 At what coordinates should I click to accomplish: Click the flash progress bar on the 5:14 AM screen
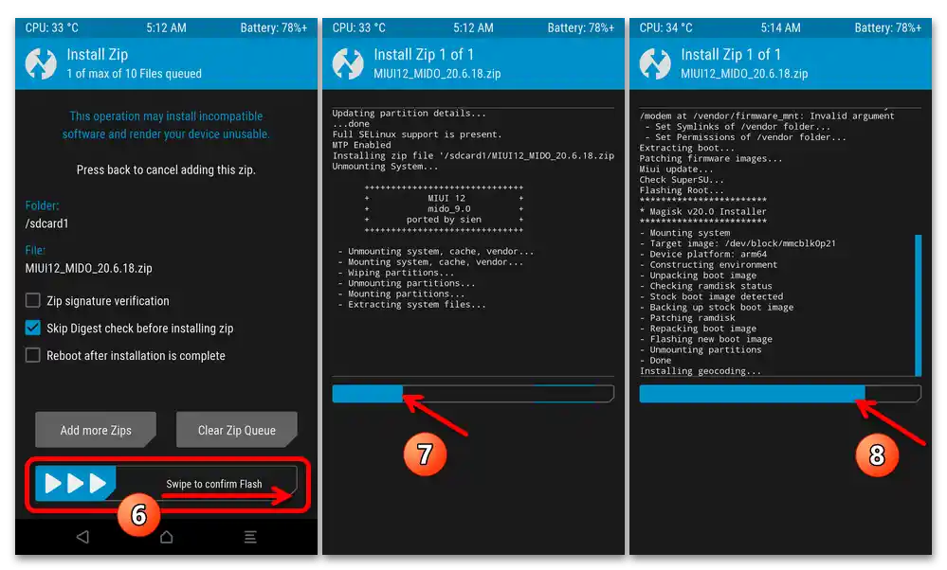tap(780, 393)
